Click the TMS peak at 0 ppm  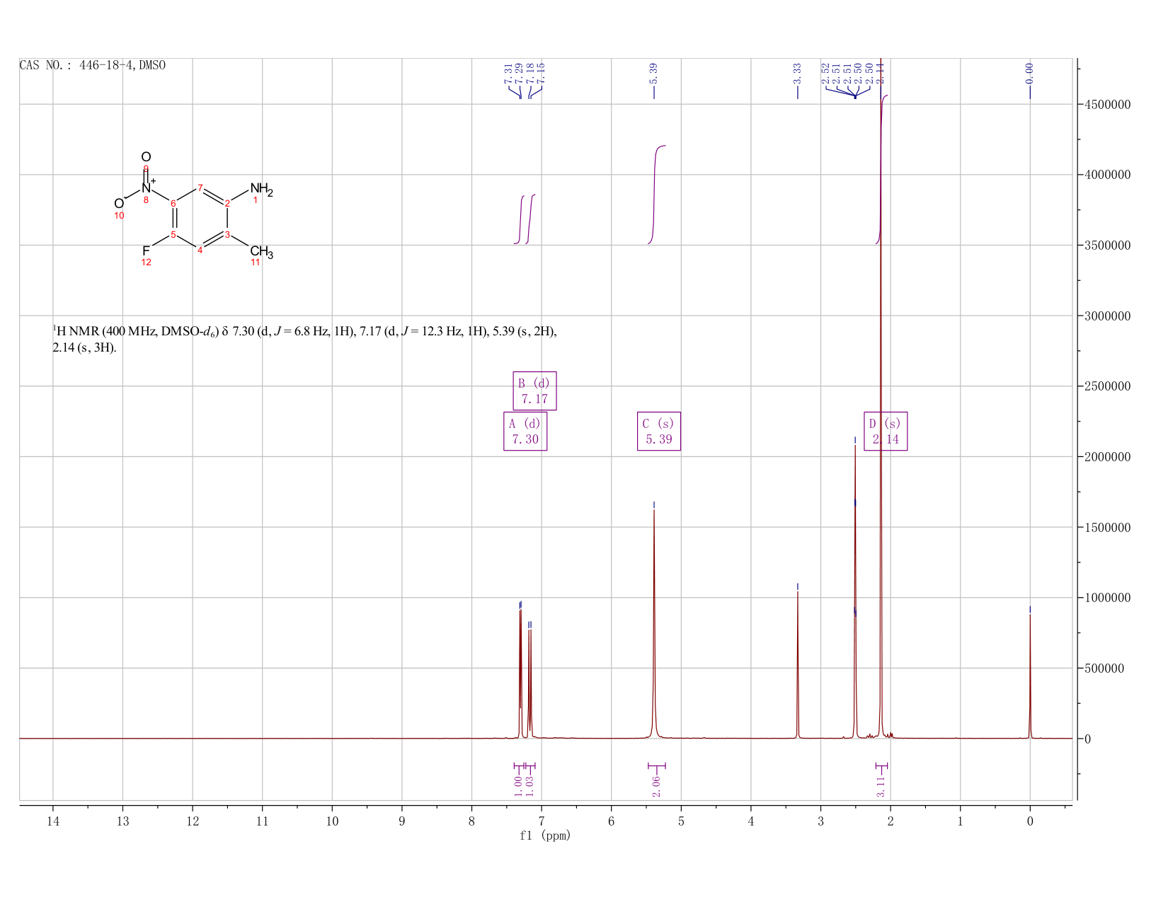pyautogui.click(x=1030, y=676)
